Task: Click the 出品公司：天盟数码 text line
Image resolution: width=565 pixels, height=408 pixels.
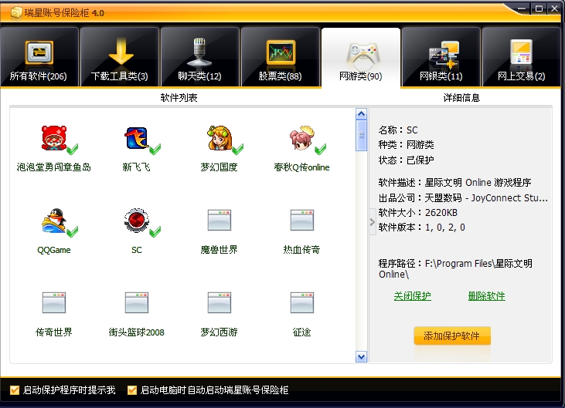Action: tap(463, 198)
